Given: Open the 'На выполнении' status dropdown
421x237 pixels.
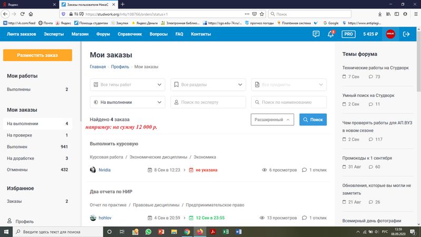Looking at the screenshot, I should click(x=127, y=102).
